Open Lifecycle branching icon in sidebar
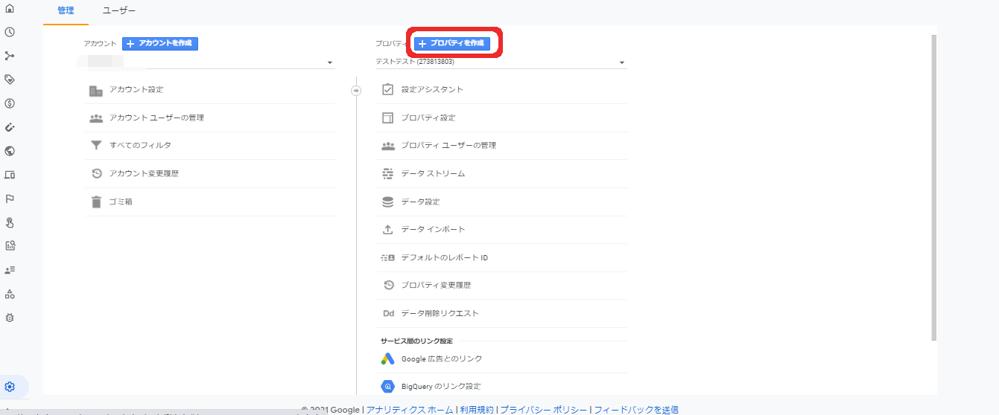 [10, 56]
